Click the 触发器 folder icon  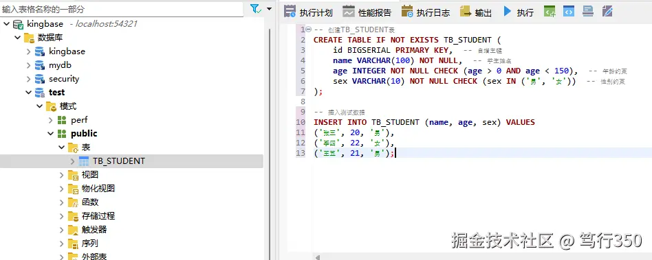pos(73,230)
